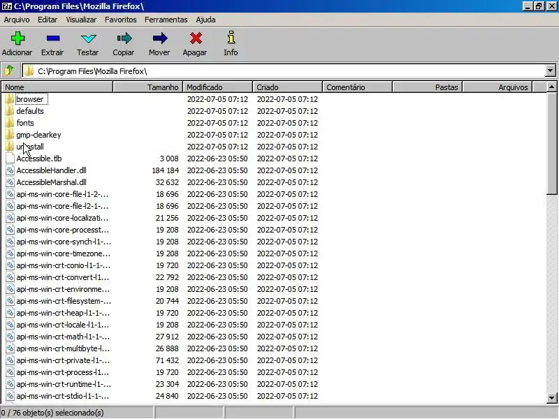Click the 7z application icon in title bar
The width and height of the screenshot is (559, 419).
coord(6,6)
